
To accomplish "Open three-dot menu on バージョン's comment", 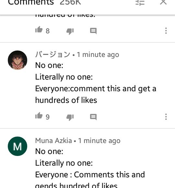I will (x=166, y=117).
